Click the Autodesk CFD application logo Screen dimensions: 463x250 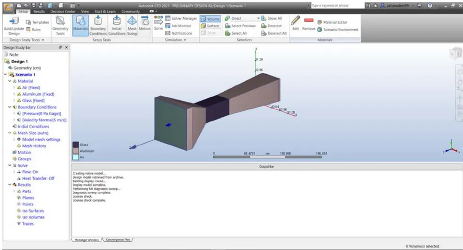8,7
